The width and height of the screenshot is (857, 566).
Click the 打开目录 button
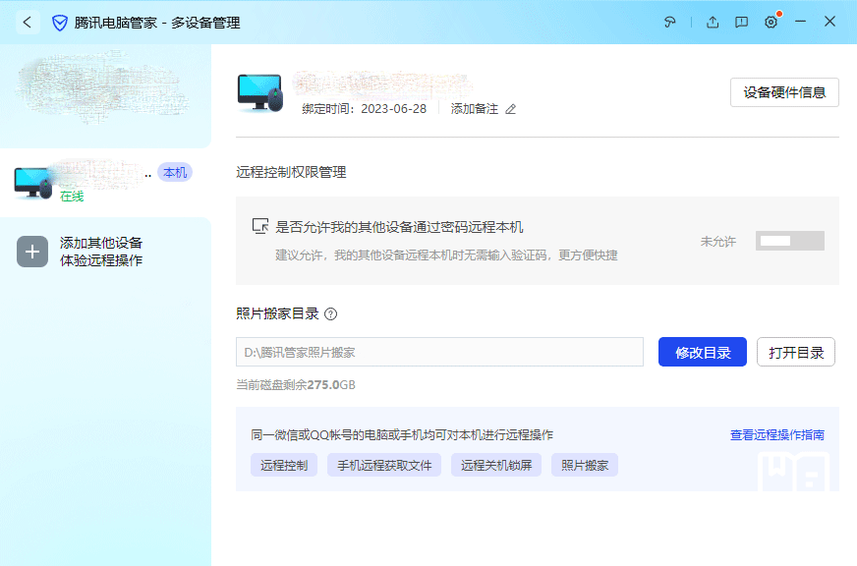coord(795,352)
